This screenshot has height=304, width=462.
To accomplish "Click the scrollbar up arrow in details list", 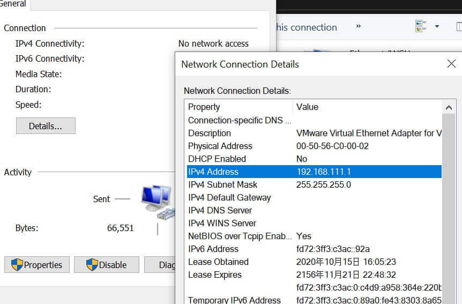I will pyautogui.click(x=449, y=107).
